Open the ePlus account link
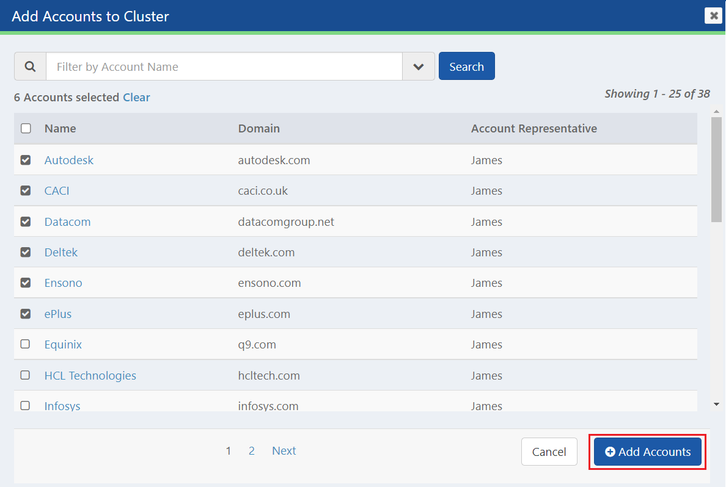Image resolution: width=726 pixels, height=487 pixels. pos(58,314)
